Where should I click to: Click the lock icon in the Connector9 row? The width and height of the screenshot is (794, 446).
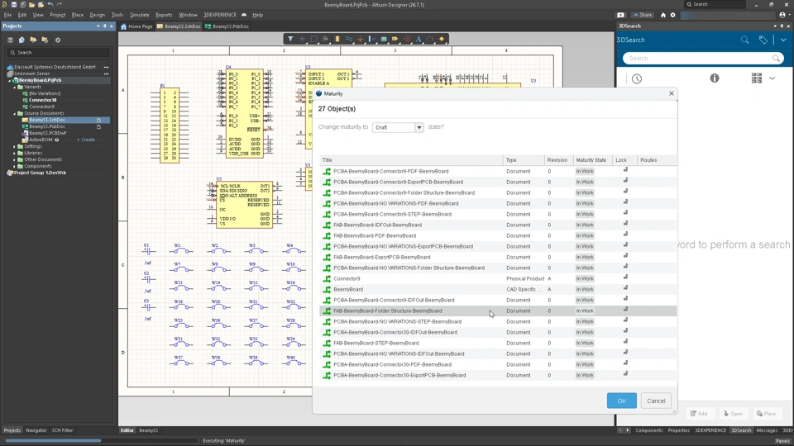coord(625,278)
